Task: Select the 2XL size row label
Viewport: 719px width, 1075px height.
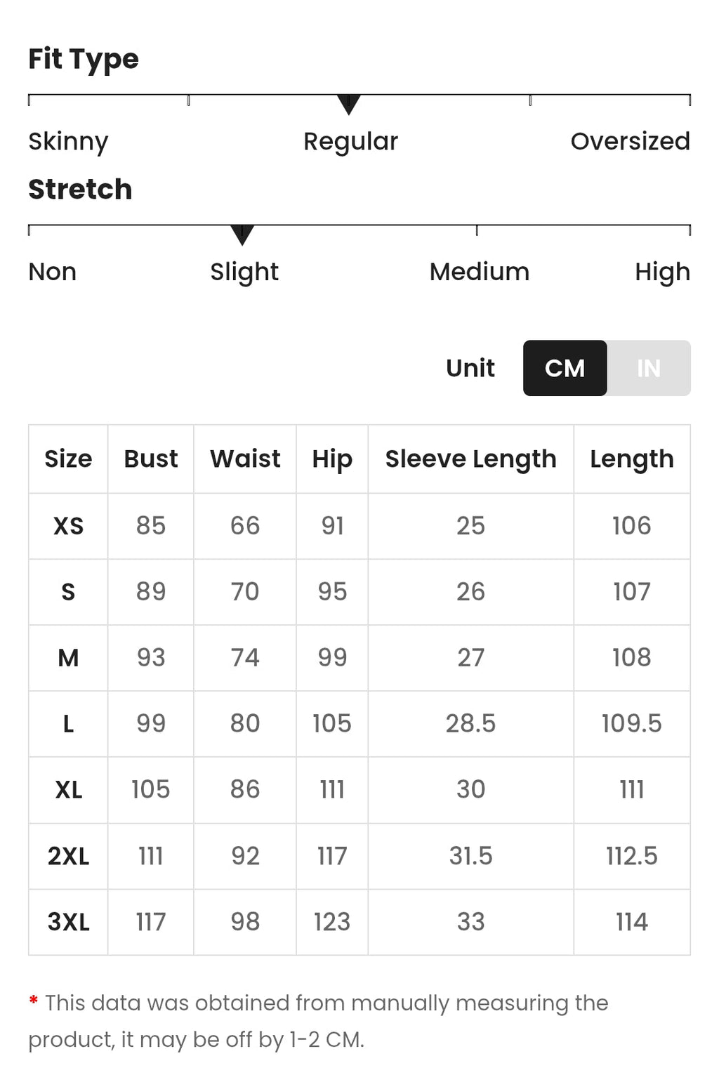Action: (68, 857)
